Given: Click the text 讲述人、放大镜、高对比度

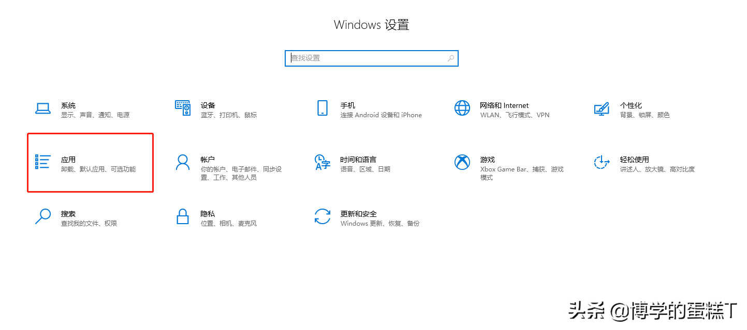Looking at the screenshot, I should (x=657, y=169).
